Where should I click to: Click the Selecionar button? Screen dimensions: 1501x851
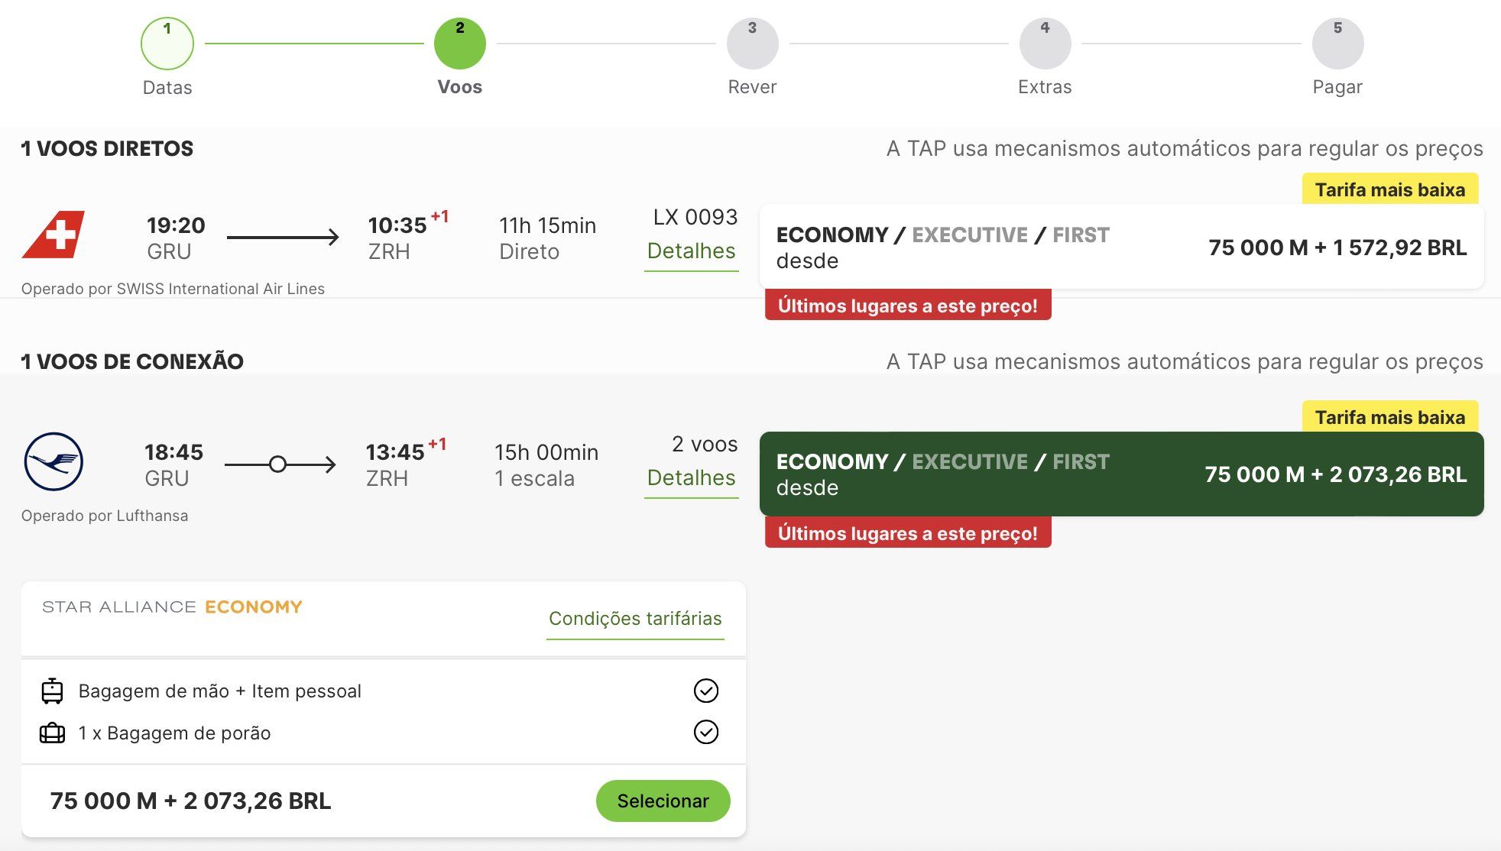(663, 801)
